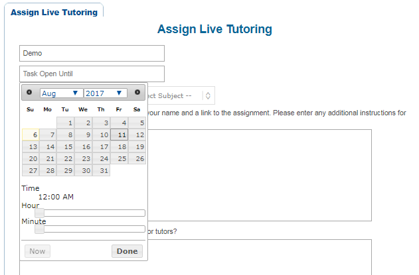Select August 11 in the calendar
This screenshot has height=275, width=419.
point(120,135)
